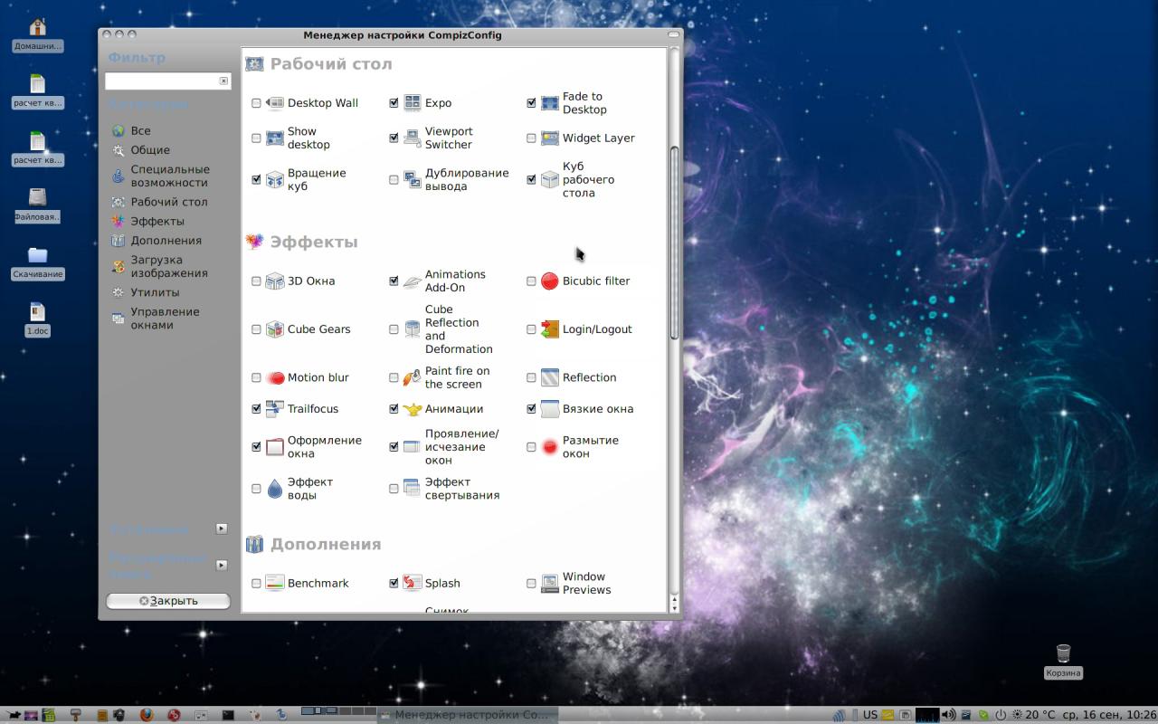Open the Эффект воды water-drop icon
The image size is (1158, 724).
click(275, 489)
